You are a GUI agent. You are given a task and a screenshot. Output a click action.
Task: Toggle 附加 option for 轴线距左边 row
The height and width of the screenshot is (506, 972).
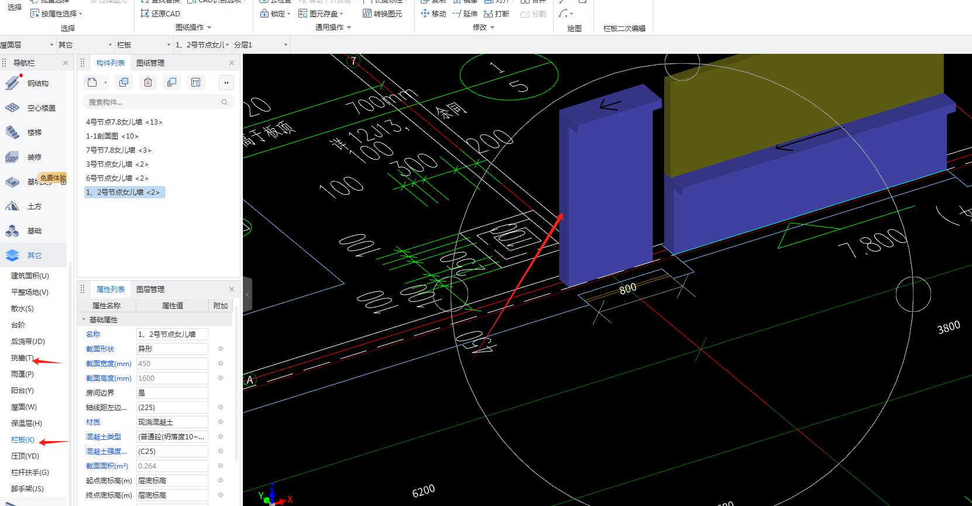click(x=221, y=407)
